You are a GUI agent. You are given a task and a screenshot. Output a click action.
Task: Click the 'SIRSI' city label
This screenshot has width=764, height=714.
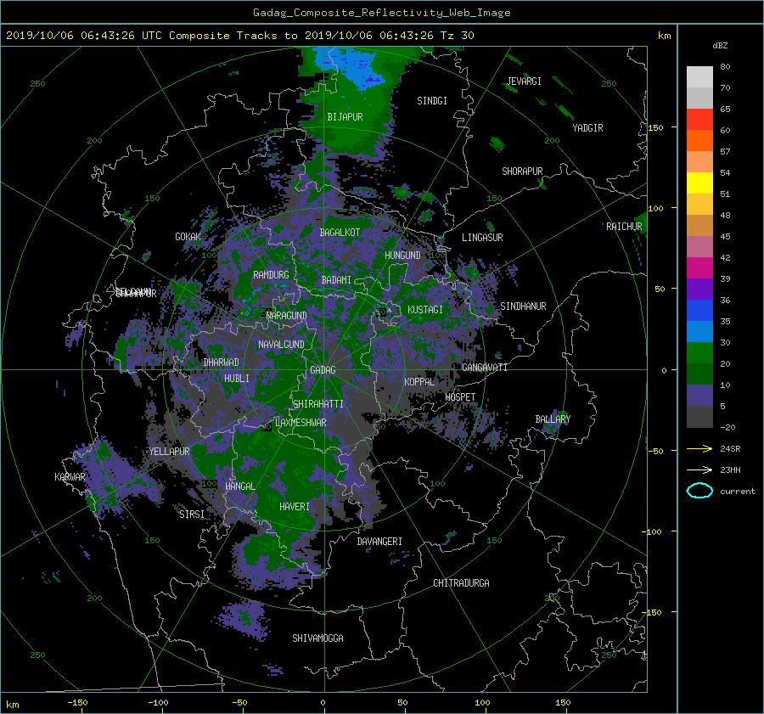tap(192, 514)
